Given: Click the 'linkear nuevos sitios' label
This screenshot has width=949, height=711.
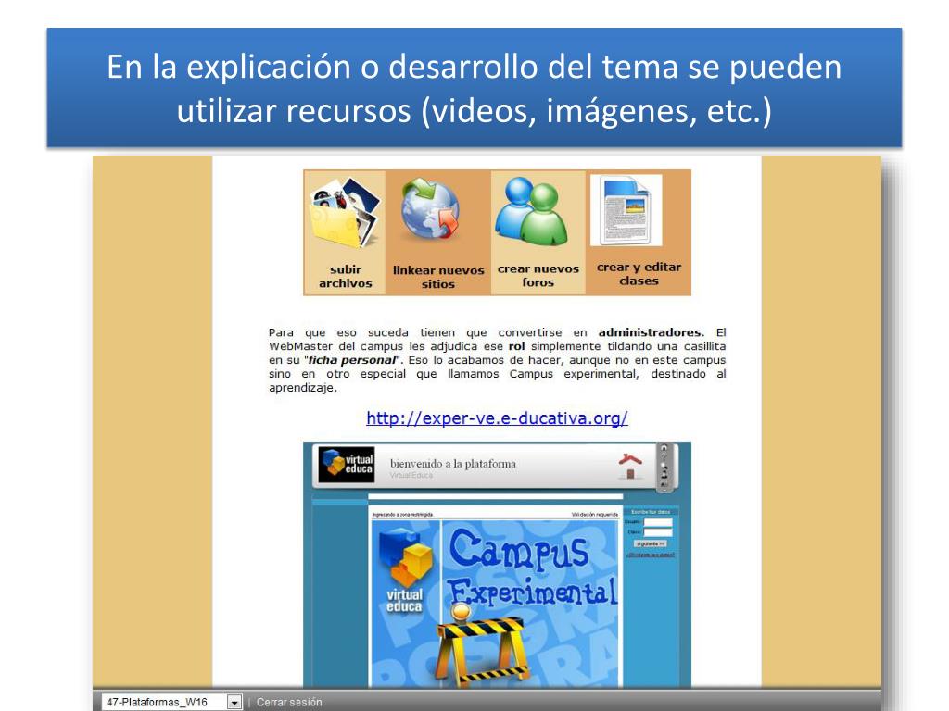Looking at the screenshot, I should pyautogui.click(x=438, y=277).
